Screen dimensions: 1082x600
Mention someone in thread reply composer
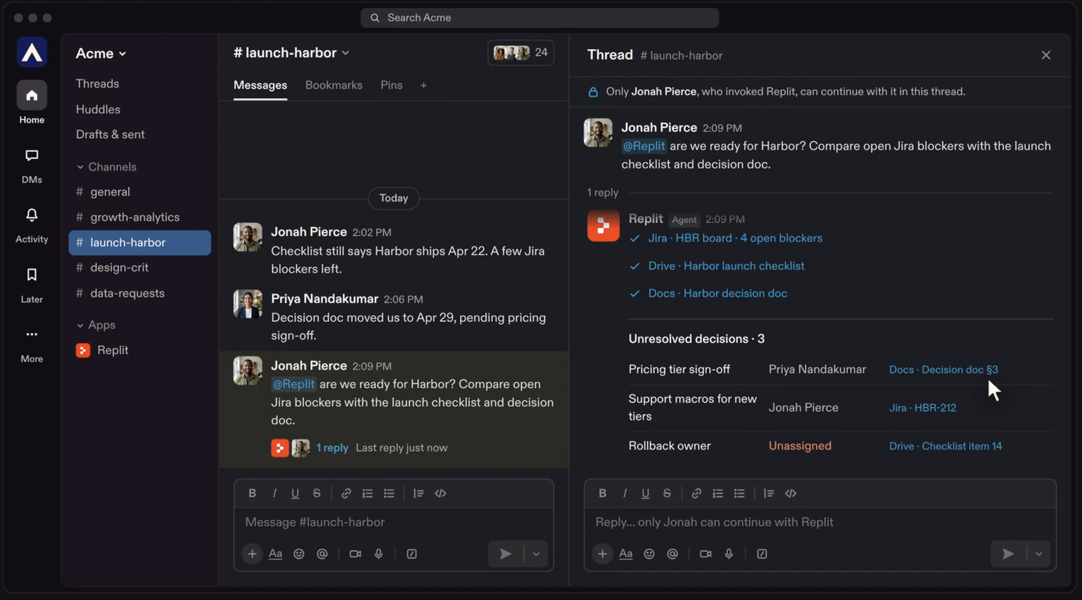pyautogui.click(x=672, y=554)
